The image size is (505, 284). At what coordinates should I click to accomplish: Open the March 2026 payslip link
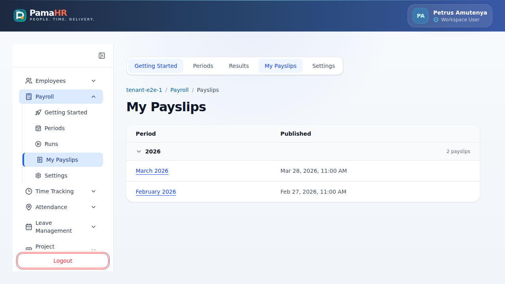(152, 171)
